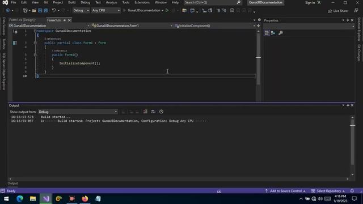Open the Data Sources side tab
The image size is (363, 204).
4,26
